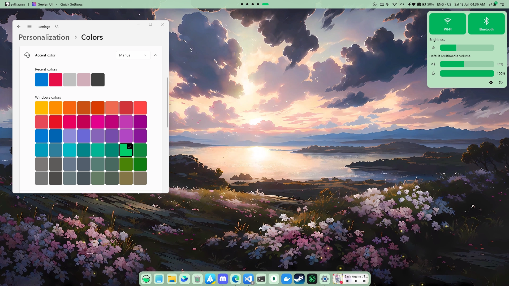
Task: Click the Seelen UI - Quick Settings title
Action: pos(57,4)
